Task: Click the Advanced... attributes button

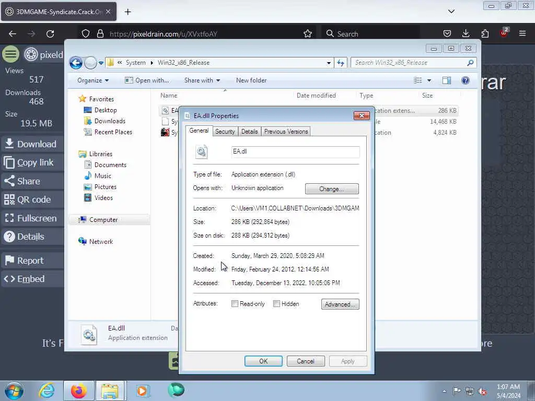Action: click(340, 304)
